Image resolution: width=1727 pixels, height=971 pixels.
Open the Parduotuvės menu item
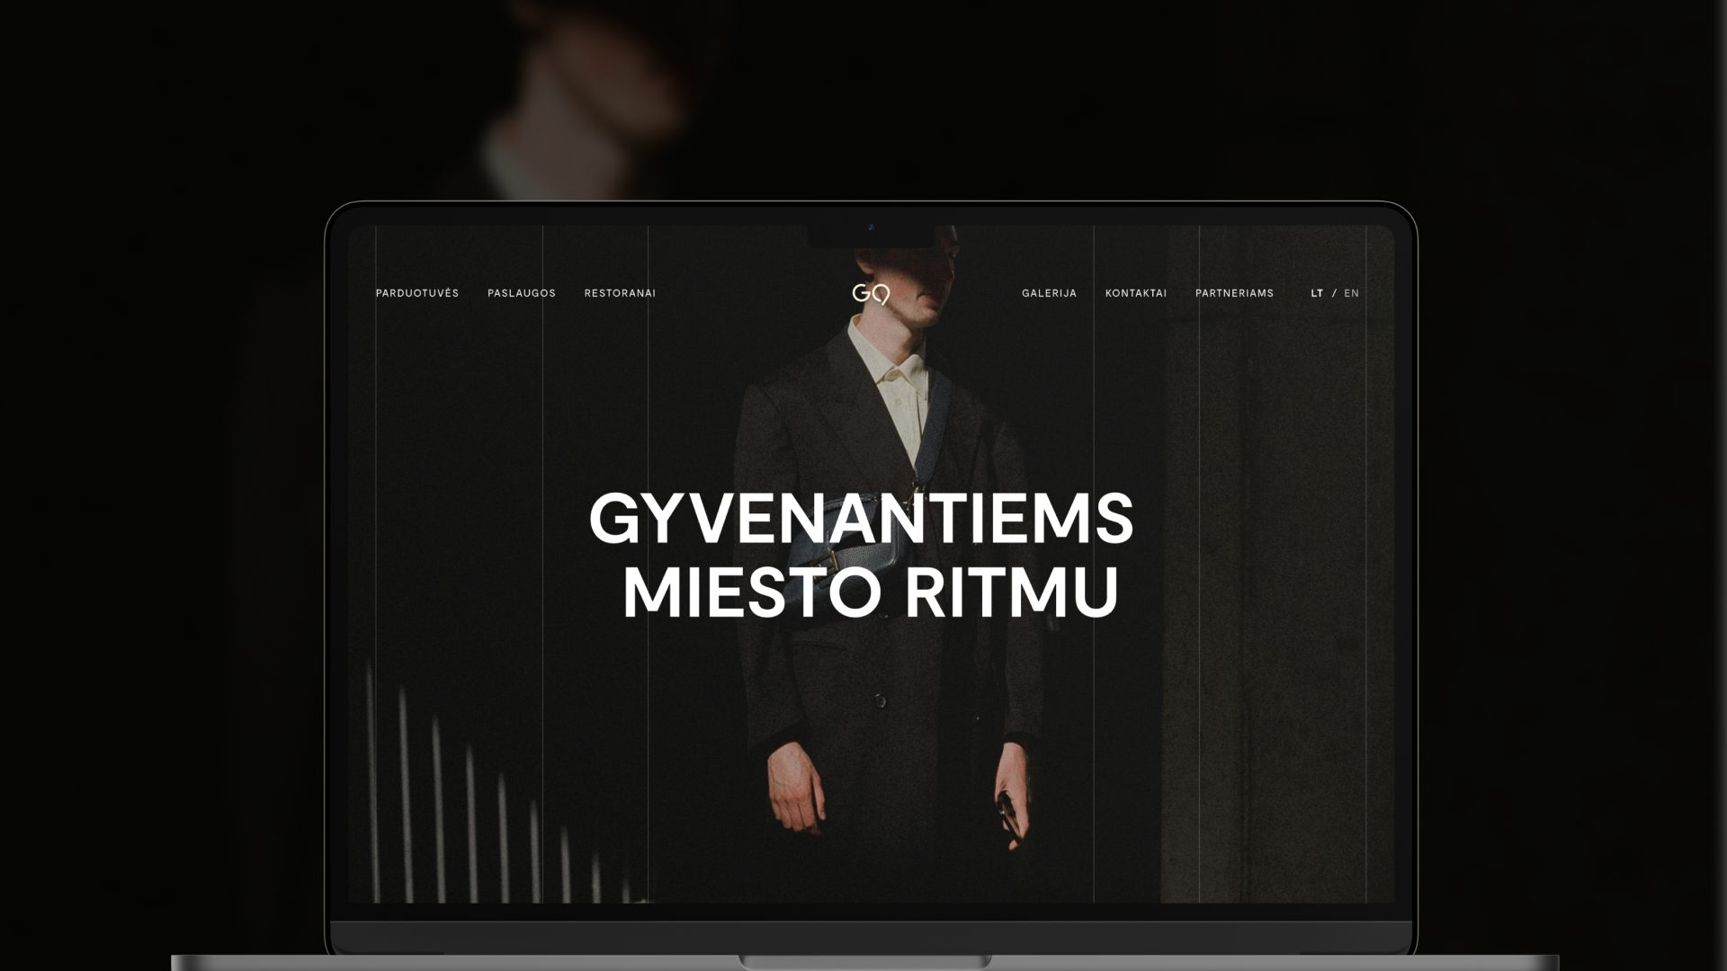pos(416,293)
